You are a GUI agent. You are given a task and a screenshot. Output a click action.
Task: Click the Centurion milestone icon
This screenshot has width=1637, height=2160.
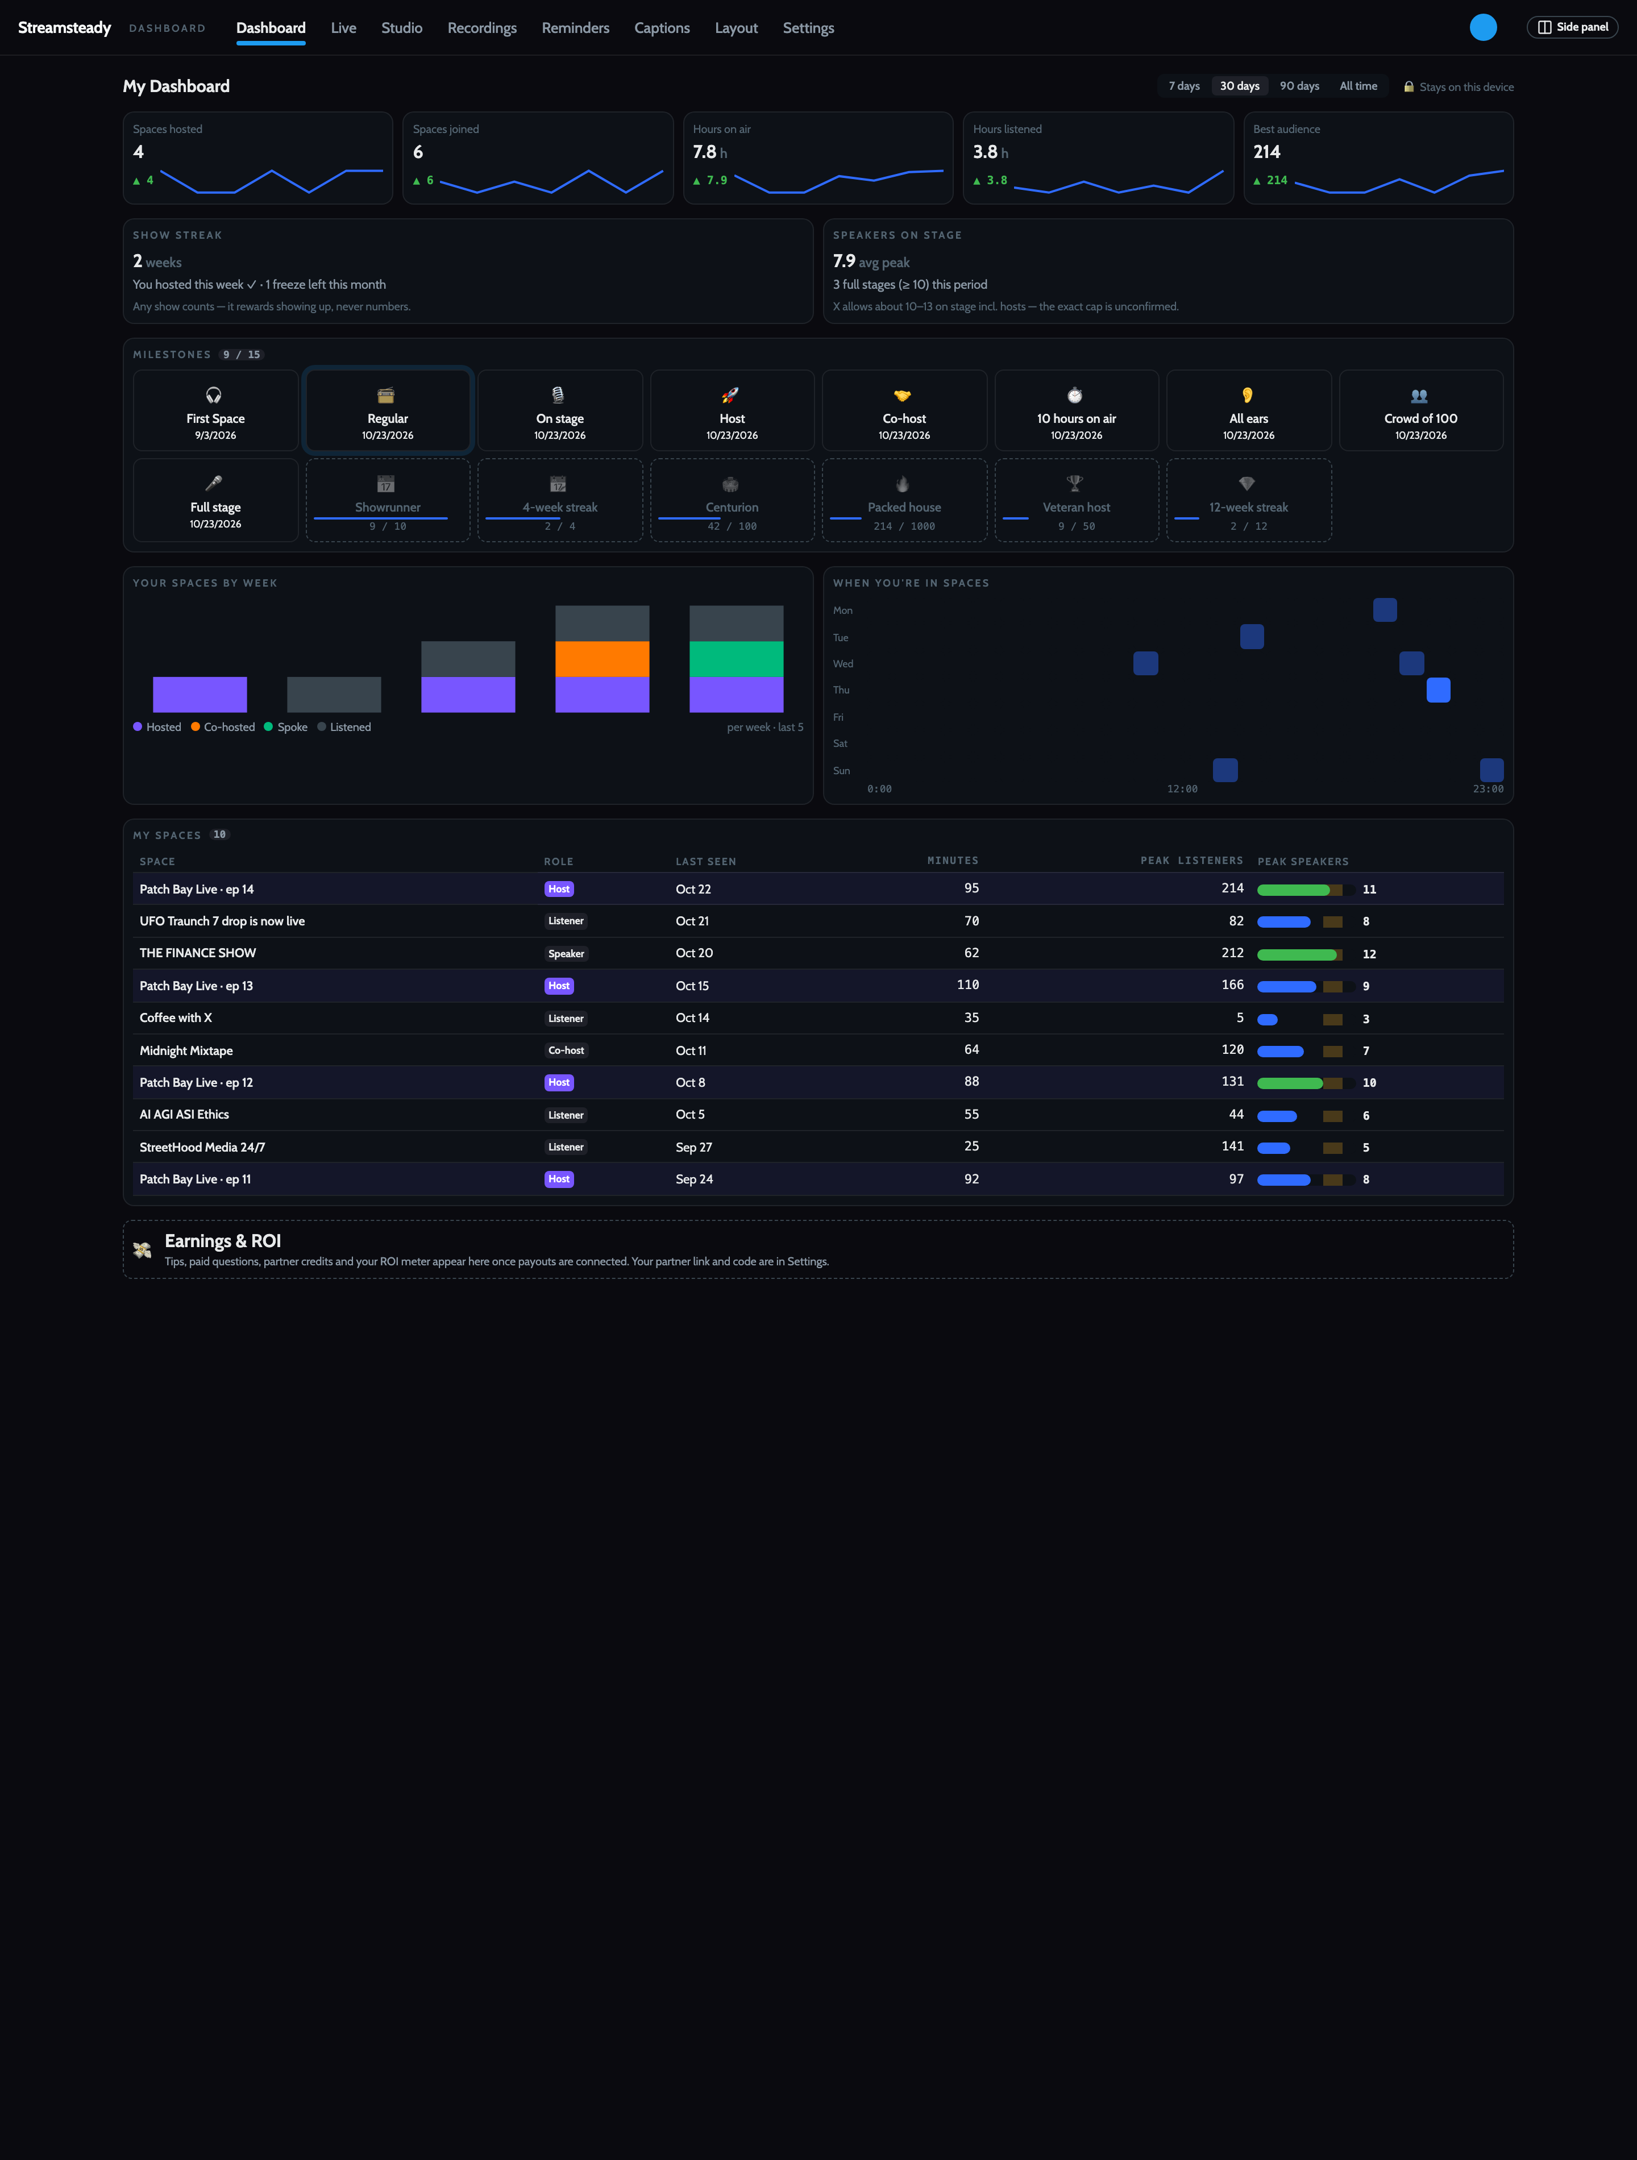730,483
